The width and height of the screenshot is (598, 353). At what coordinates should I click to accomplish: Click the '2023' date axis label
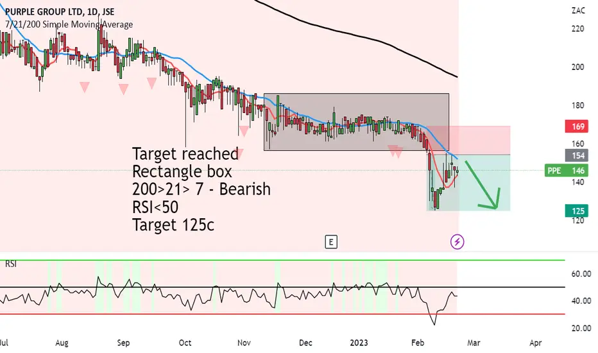(359, 343)
